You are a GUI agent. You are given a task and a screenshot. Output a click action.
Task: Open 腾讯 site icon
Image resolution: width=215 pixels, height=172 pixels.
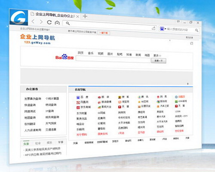139,97
